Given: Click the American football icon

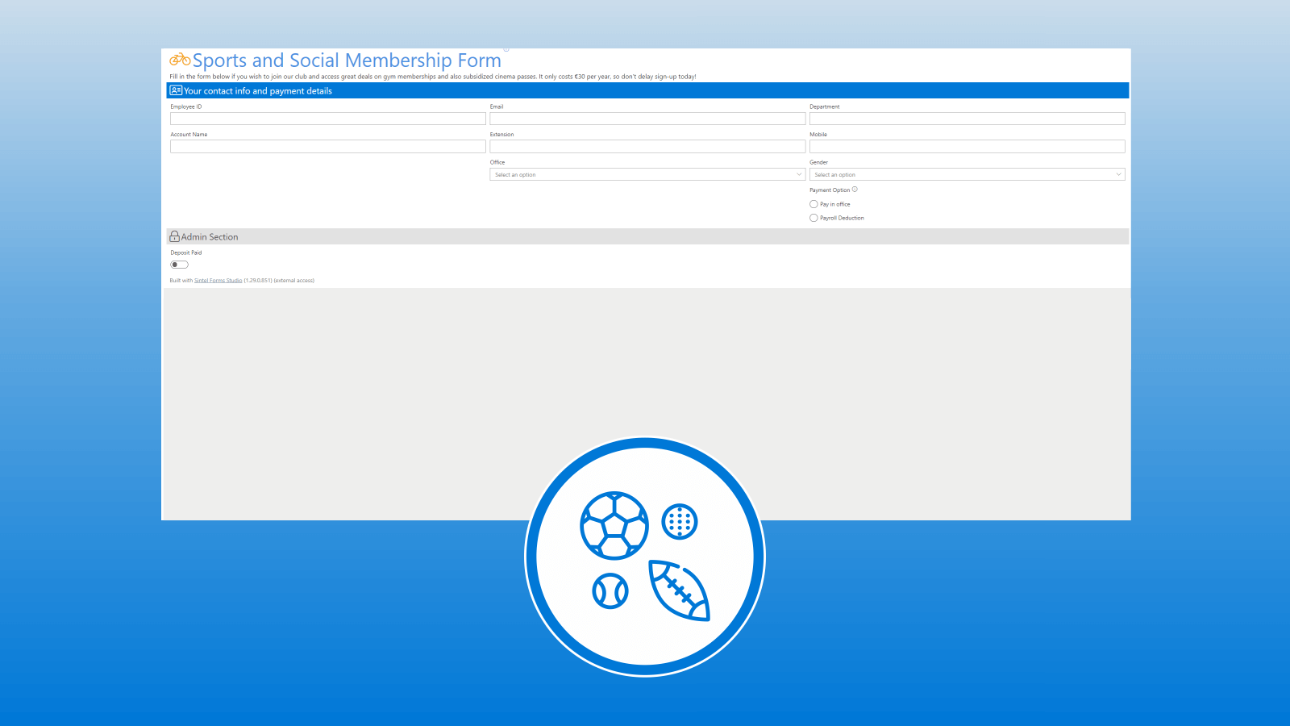Looking at the screenshot, I should 679,590.
